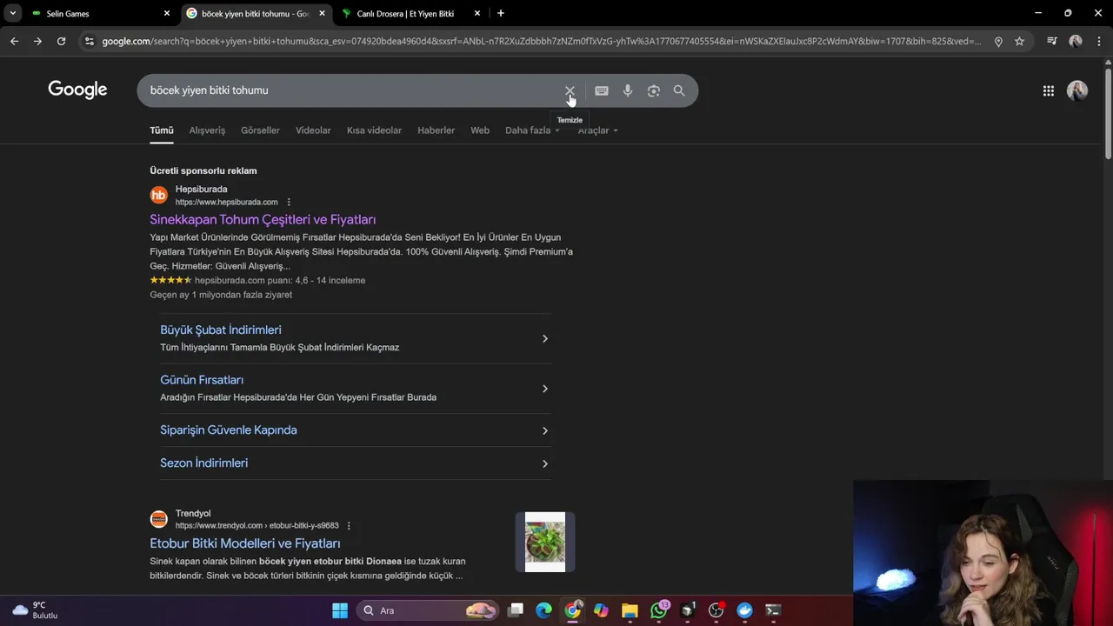Screen dimensions: 1113x626
Task: View site information in the address bar
Action: [89, 41]
